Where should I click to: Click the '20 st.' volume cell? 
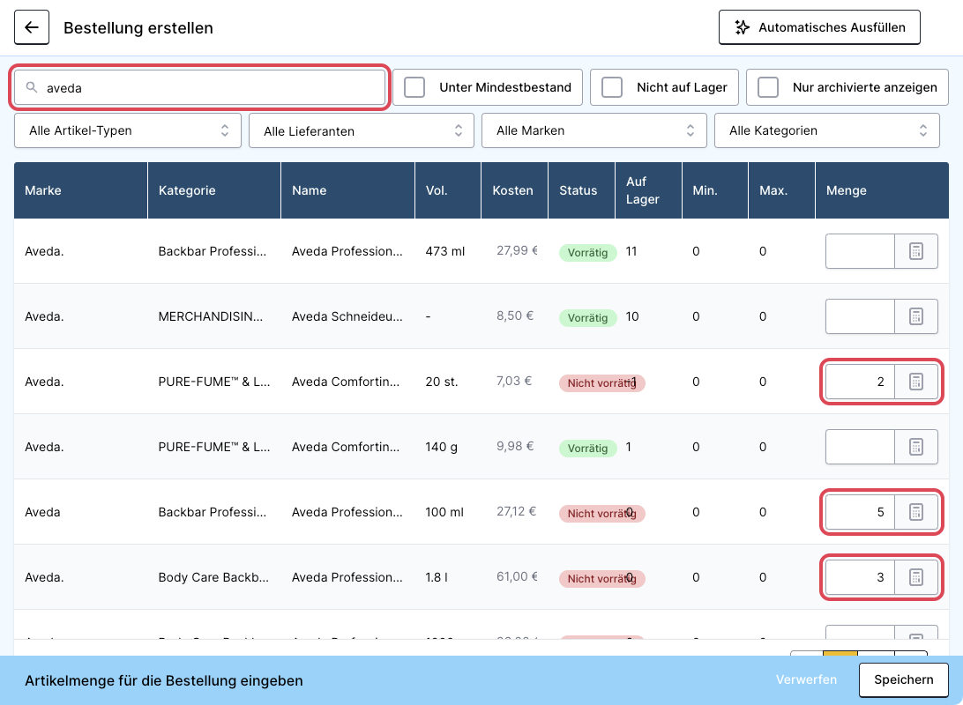442,382
